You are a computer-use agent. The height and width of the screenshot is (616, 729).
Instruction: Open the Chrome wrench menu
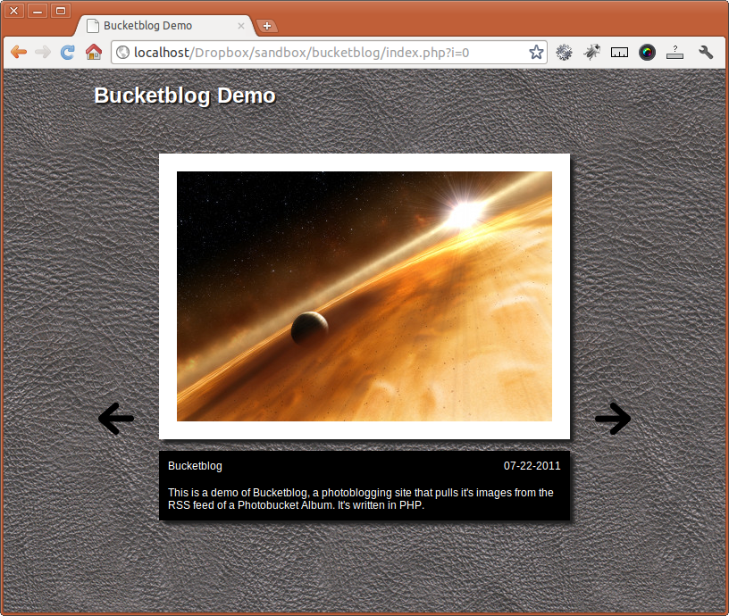(706, 52)
